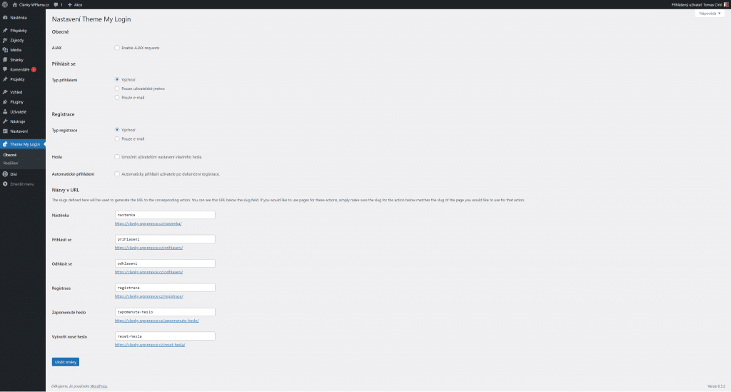Select Pouze uživatelské jméno radio
This screenshot has height=392, width=731.
point(117,89)
